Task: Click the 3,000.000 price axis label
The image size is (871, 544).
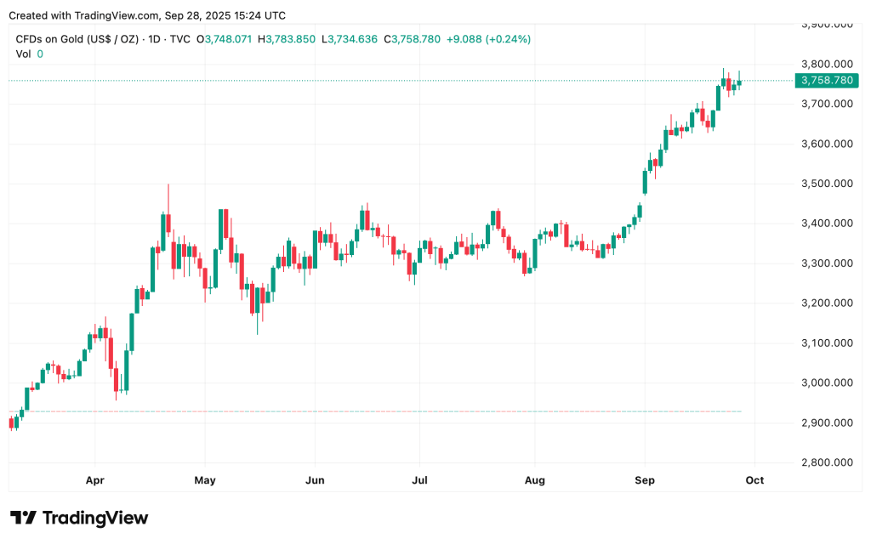Action: [825, 383]
